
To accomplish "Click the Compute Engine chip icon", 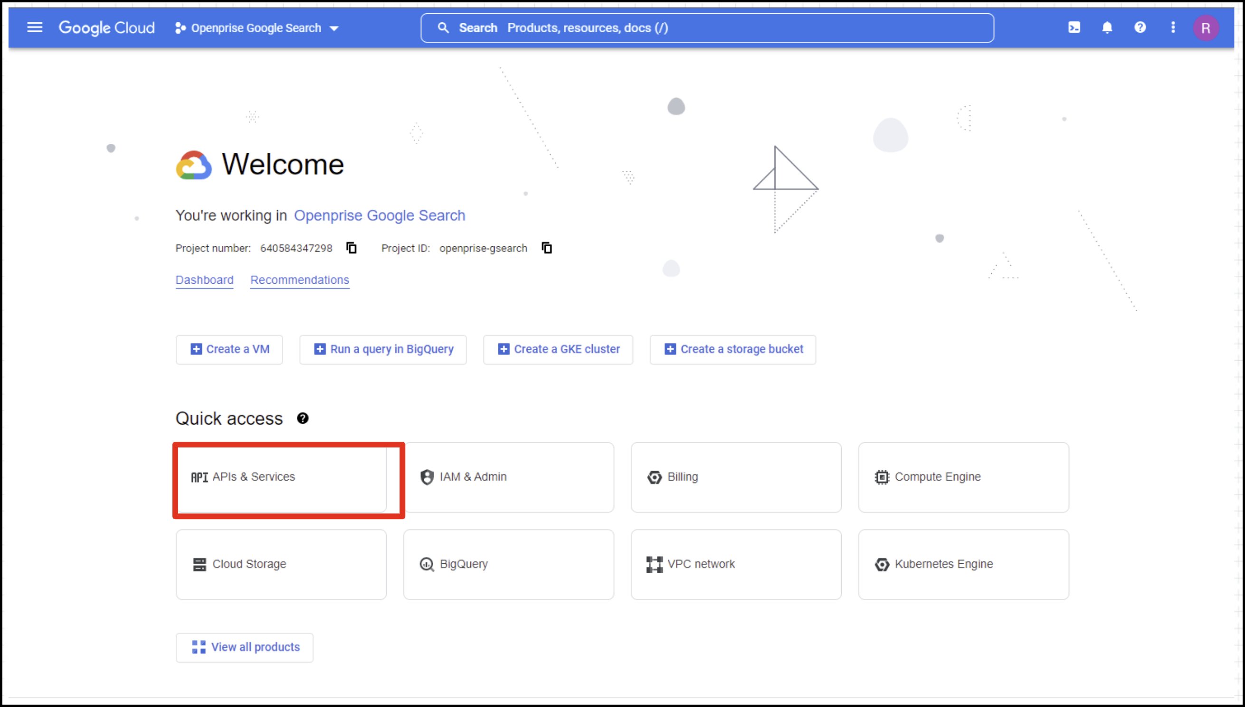I will coord(882,477).
